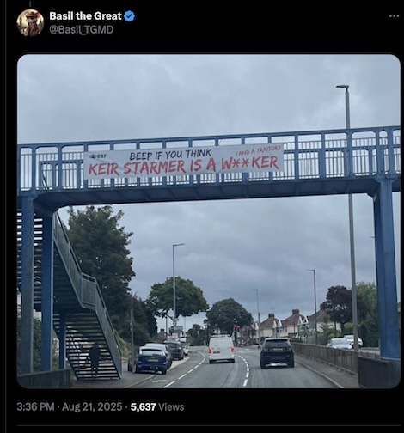Viewport: 404px width, 433px height.
Task: Open Basil the Great's profile avatar
Action: [x=30, y=22]
